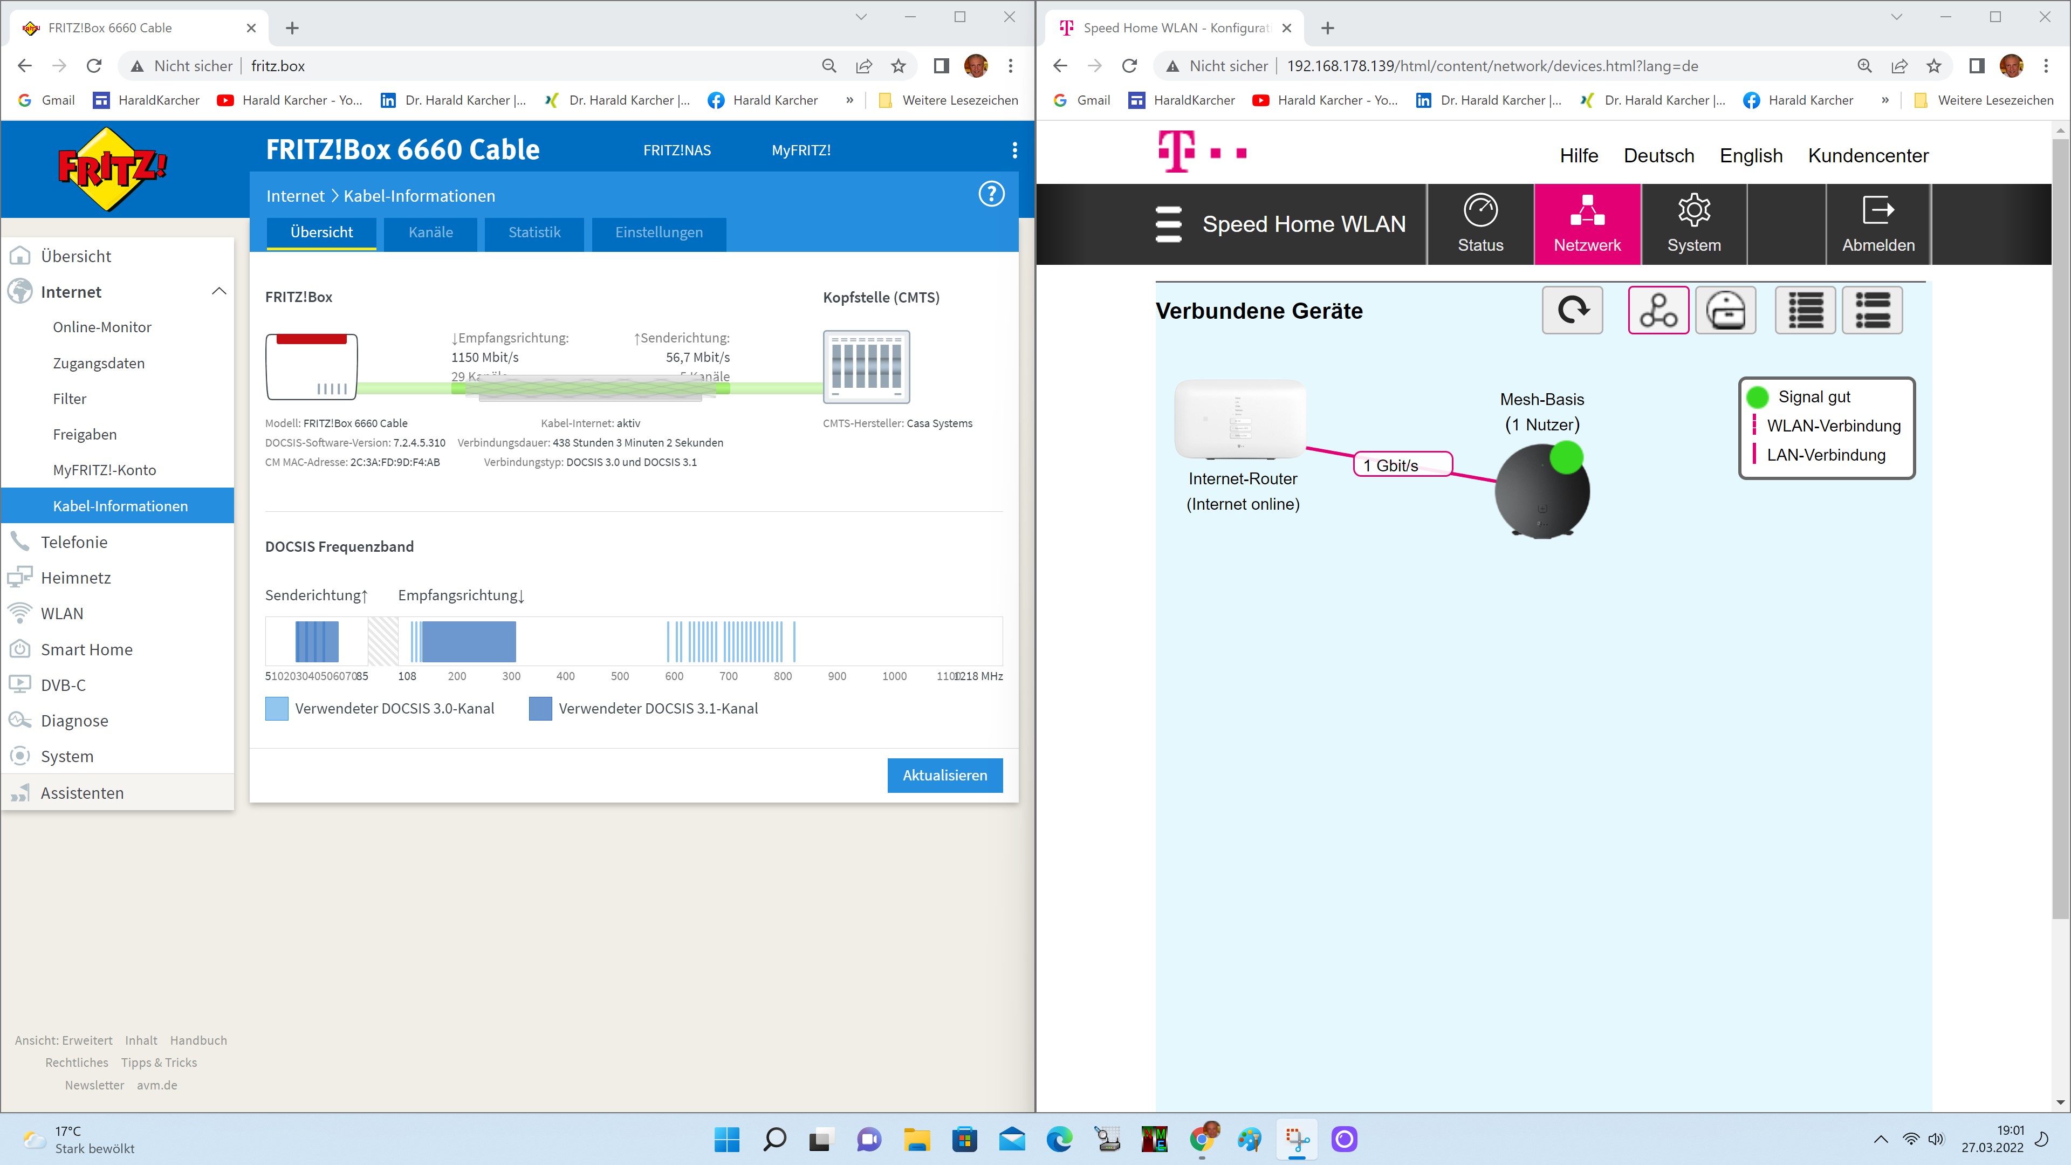Open the Speed Home WLAN hamburger menu
Image resolution: width=2071 pixels, height=1165 pixels.
coord(1168,223)
